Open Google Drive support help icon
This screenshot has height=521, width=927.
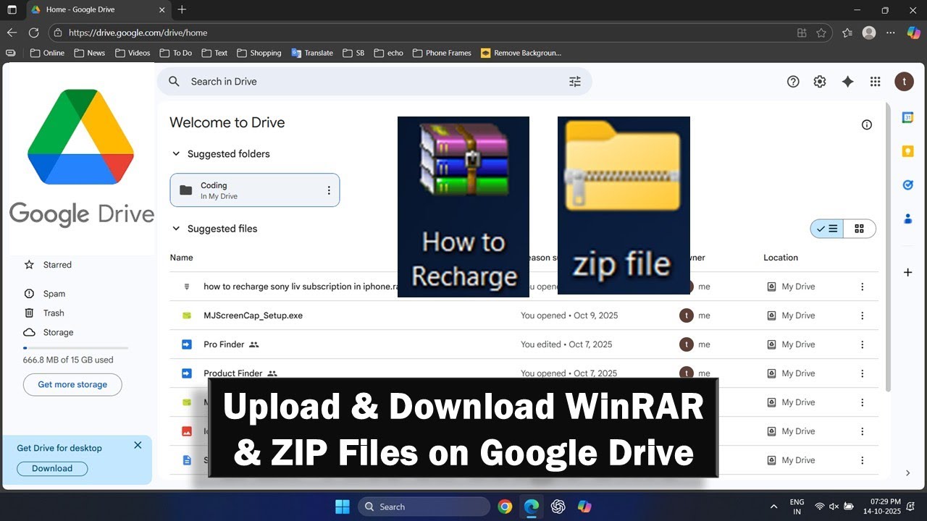793,82
